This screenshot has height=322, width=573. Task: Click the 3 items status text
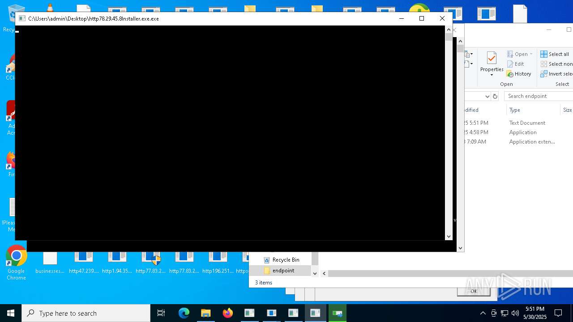(x=264, y=283)
